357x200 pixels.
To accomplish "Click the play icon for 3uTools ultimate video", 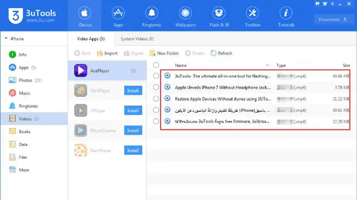I will coord(167,76).
